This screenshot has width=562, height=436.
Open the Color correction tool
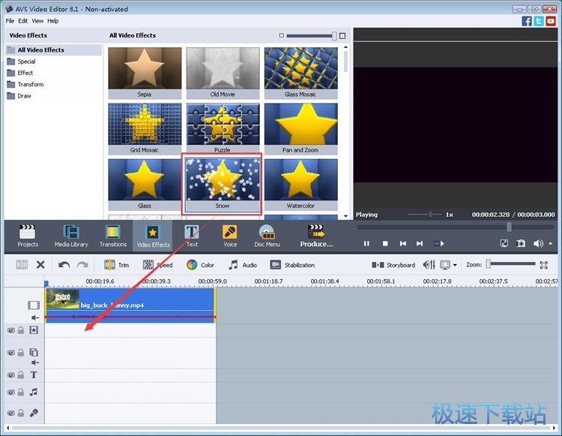point(200,265)
